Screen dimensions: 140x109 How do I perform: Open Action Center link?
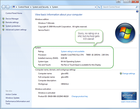[11, 94]
